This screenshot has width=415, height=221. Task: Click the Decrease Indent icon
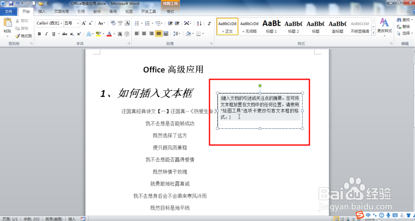pyautogui.click(x=170, y=23)
